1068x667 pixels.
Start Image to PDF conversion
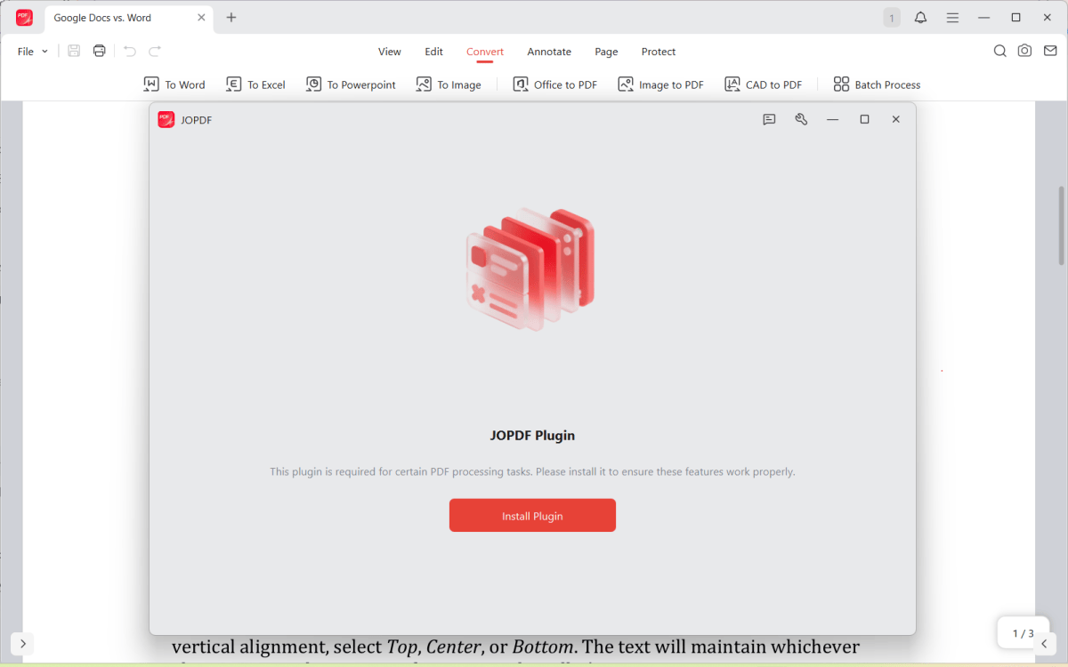[x=660, y=84]
